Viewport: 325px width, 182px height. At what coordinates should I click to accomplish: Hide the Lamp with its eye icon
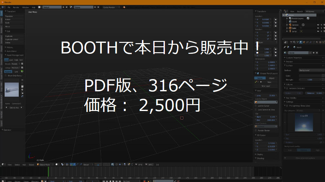(x=318, y=32)
